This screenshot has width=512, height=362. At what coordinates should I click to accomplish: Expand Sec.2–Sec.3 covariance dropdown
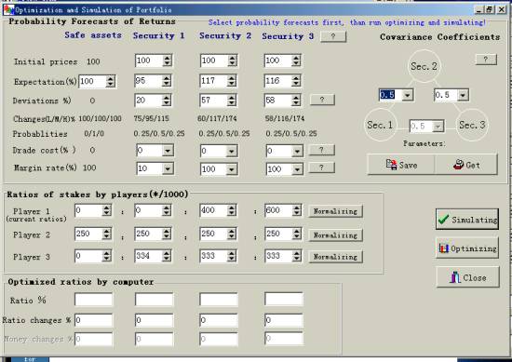(462, 95)
